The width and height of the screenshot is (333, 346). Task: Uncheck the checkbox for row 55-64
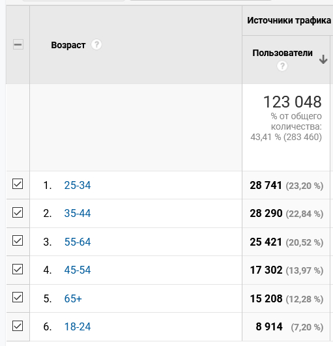[18, 240]
